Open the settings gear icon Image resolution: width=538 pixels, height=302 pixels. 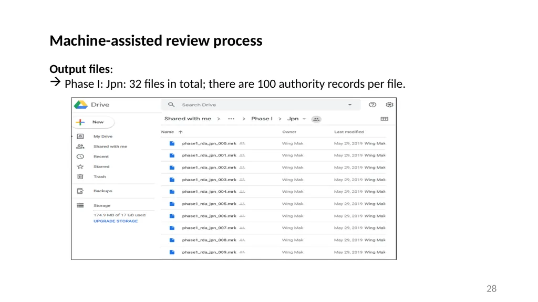389,105
